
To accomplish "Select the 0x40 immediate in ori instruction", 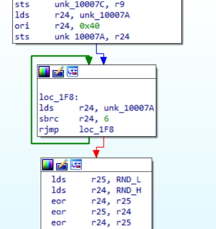I will pos(90,26).
